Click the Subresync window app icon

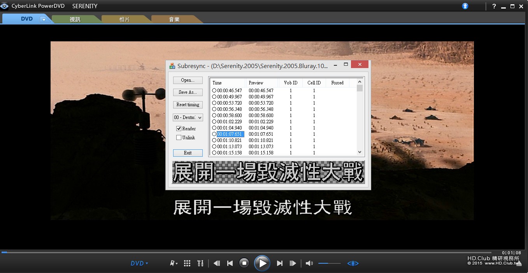[172, 66]
